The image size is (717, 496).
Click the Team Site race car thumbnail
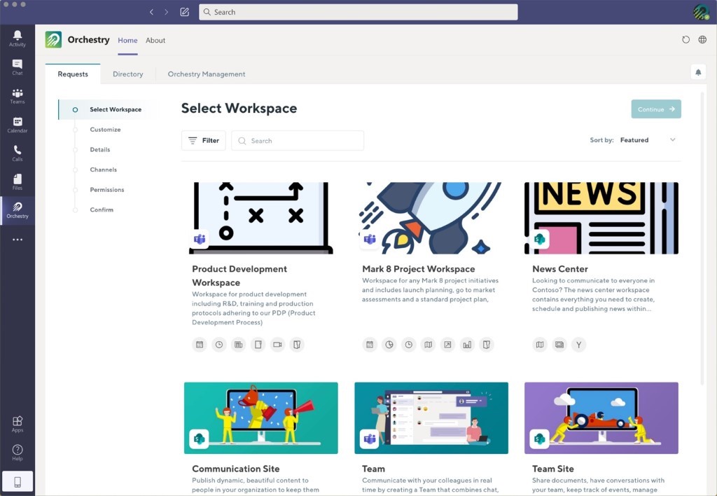(601, 418)
